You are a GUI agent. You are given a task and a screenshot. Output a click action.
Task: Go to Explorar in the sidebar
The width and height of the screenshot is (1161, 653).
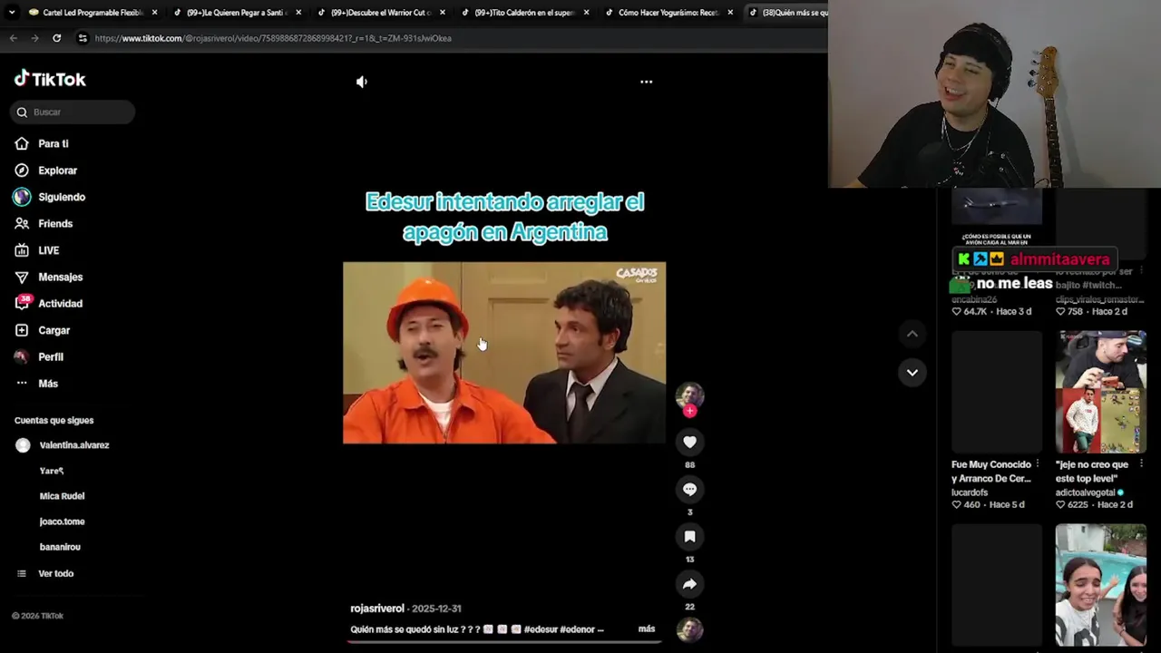pos(57,171)
